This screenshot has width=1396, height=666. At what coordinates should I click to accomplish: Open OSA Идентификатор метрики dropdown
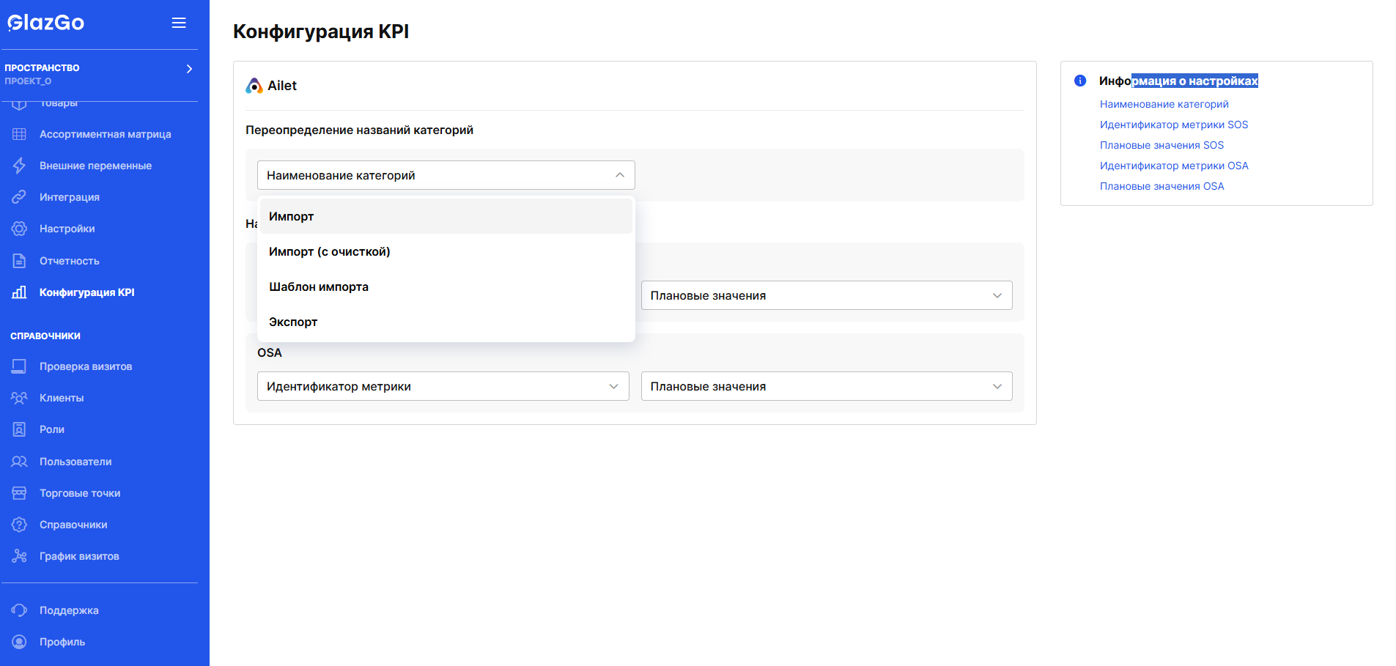click(443, 386)
